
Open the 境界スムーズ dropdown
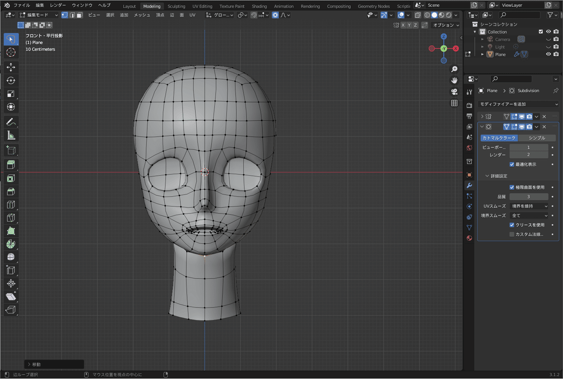[529, 215]
